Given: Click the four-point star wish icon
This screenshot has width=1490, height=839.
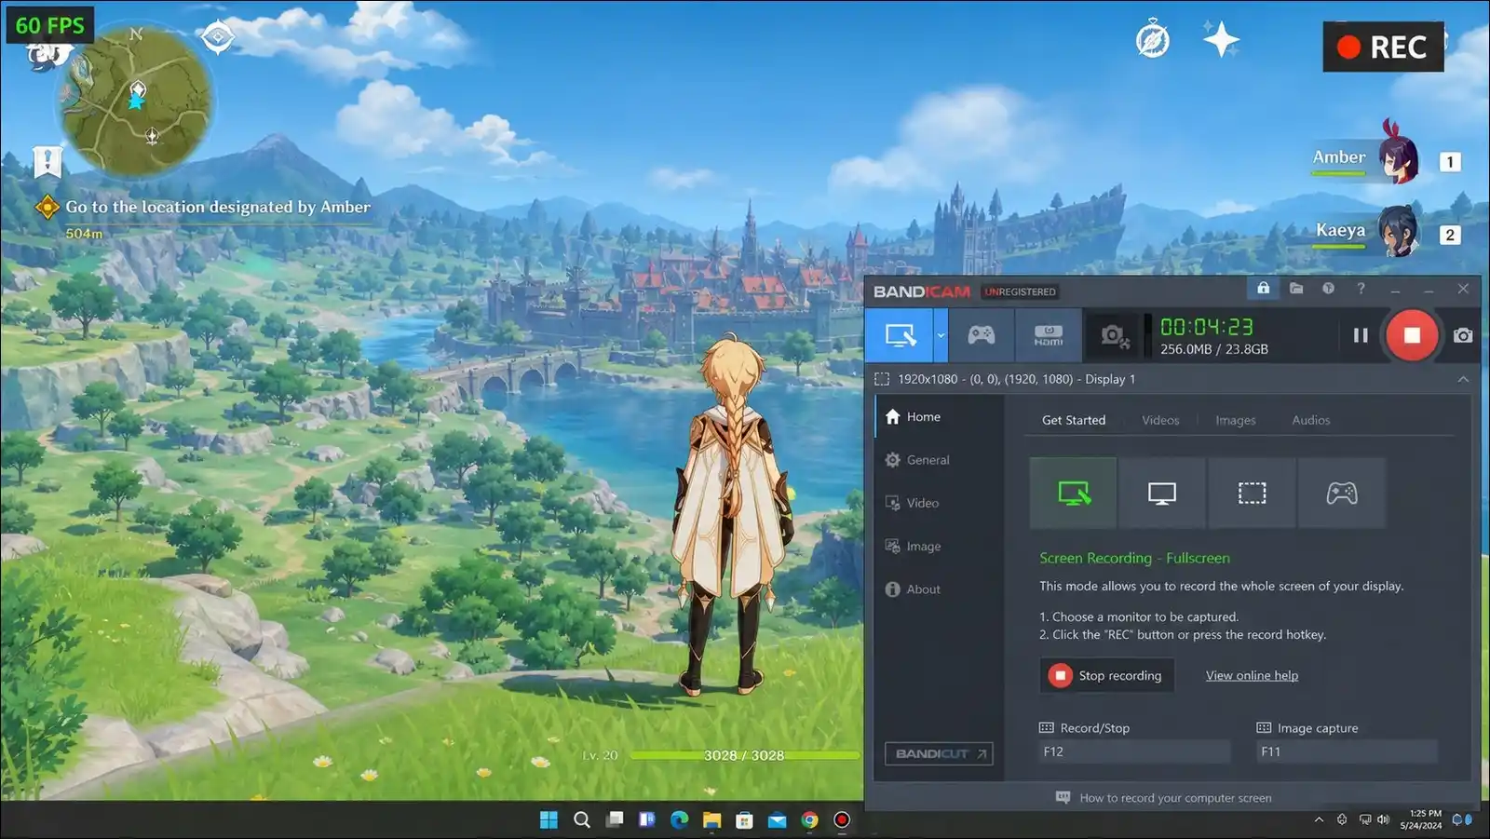Looking at the screenshot, I should tap(1221, 40).
